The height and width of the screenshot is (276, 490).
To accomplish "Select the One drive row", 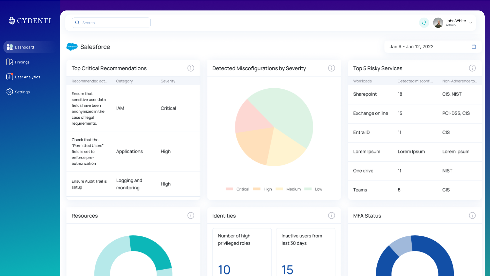I will (415, 171).
